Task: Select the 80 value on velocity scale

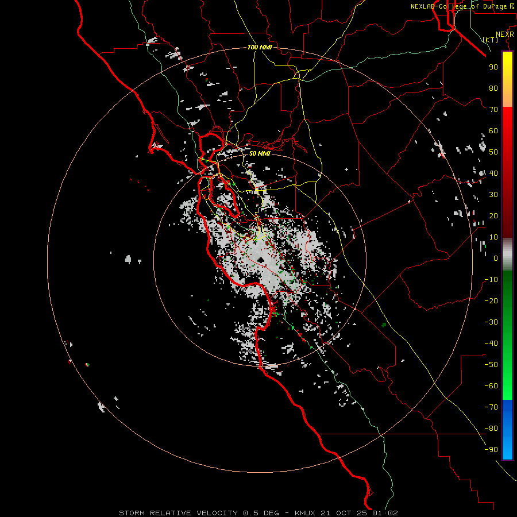Action: click(x=493, y=88)
